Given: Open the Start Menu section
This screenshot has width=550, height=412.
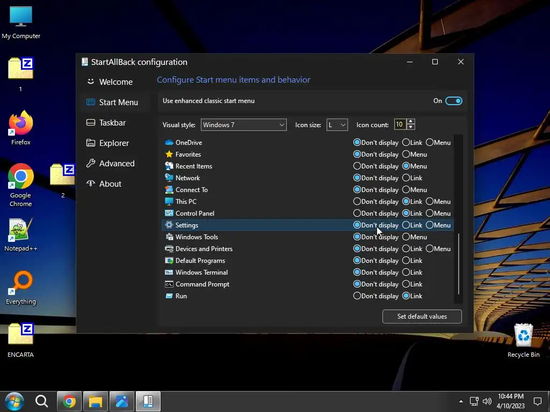Looking at the screenshot, I should (x=116, y=102).
